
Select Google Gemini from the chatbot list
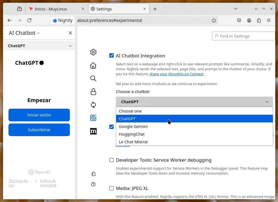coord(133,127)
